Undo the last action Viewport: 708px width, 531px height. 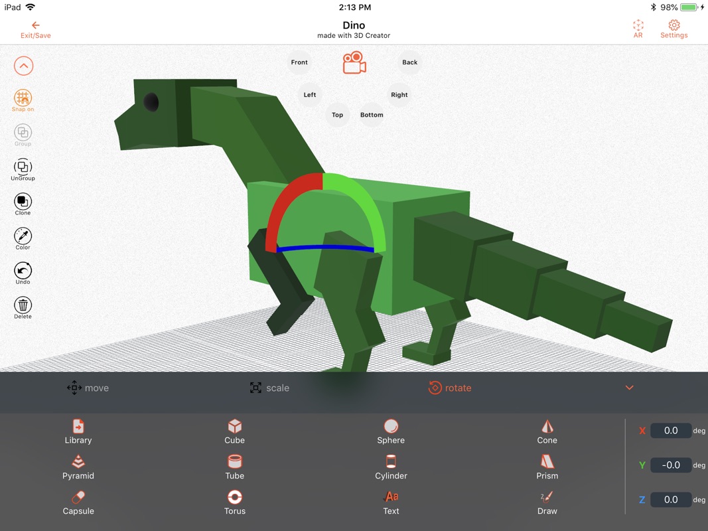[23, 273]
